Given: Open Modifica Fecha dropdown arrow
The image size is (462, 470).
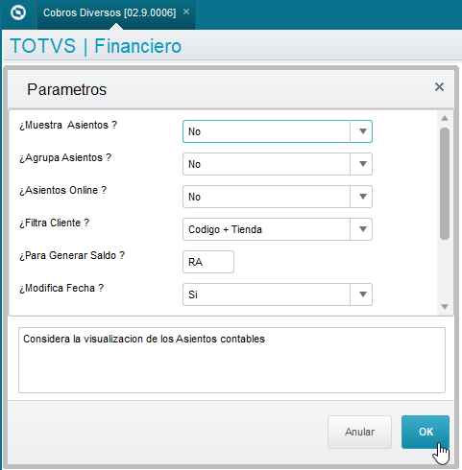Looking at the screenshot, I should click(x=362, y=294).
